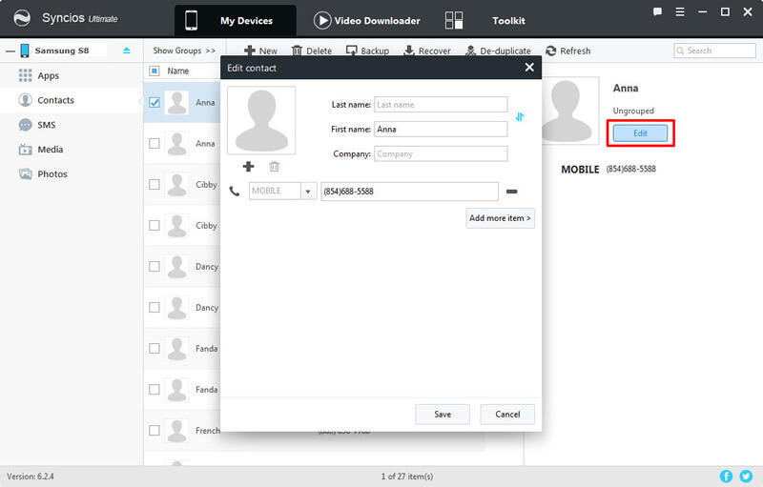The image size is (763, 487).
Task: Click the plus icon to add contact photo
Action: [249, 167]
